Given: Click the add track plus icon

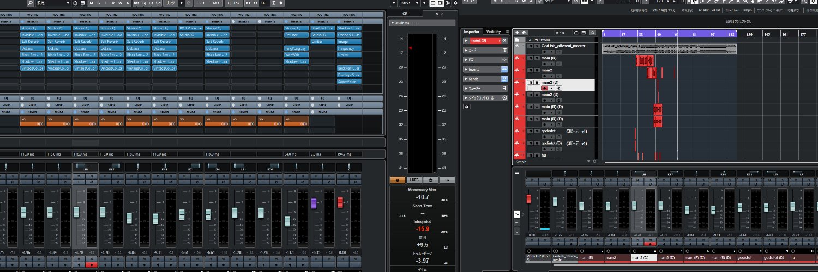Looking at the screenshot, I should click(x=516, y=33).
